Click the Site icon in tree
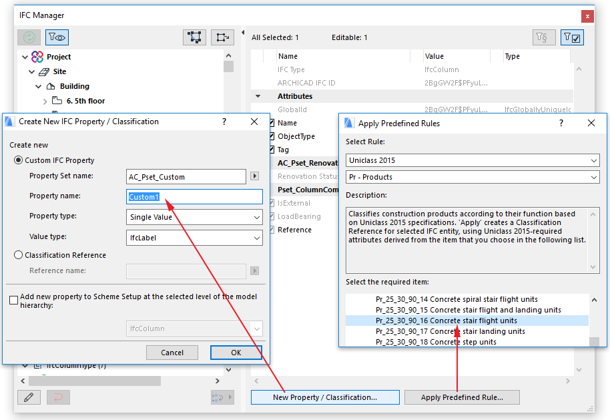 (44, 71)
